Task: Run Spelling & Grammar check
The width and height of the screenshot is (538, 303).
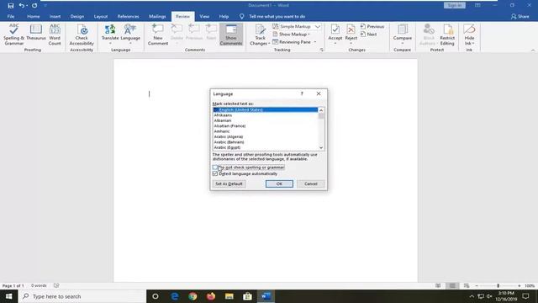Action: pyautogui.click(x=14, y=35)
